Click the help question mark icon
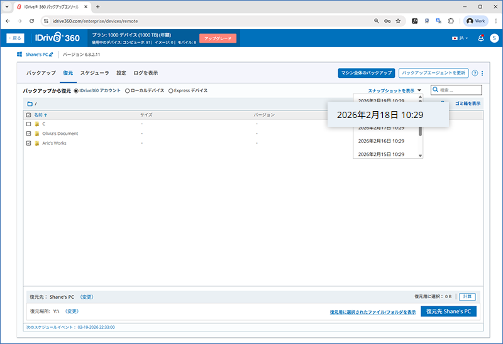The width and height of the screenshot is (503, 344). tap(475, 73)
